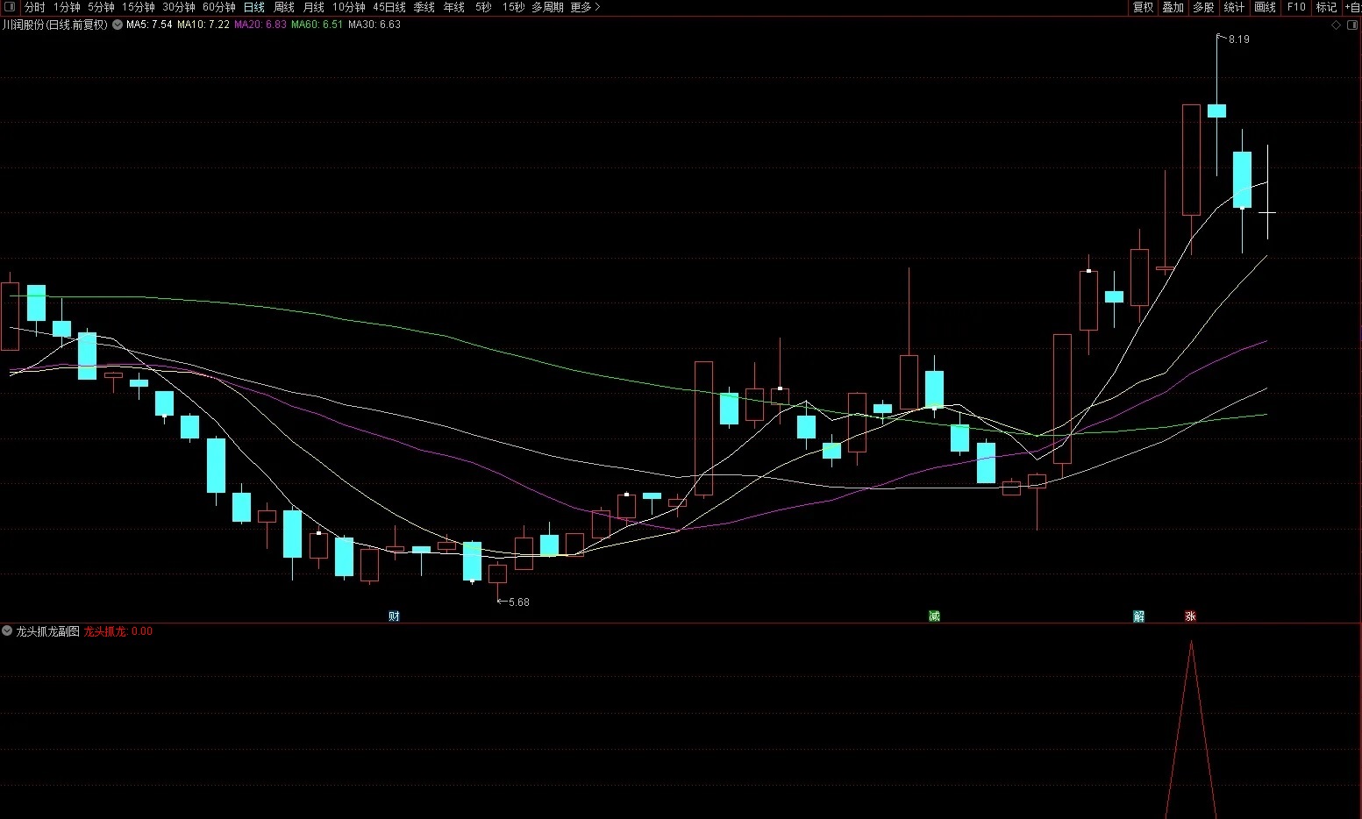
Task: Click the 龙头抓龙: 0.00 value label
Action: point(118,631)
